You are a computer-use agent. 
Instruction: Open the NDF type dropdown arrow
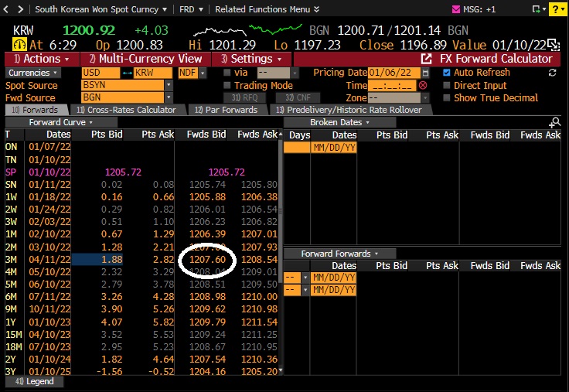[203, 73]
